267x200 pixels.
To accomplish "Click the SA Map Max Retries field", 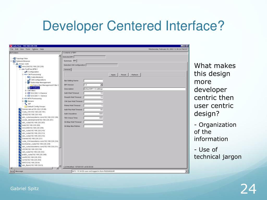I will 93,126.
